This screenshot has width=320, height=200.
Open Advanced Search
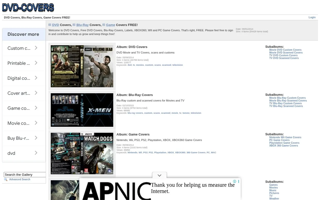coord(20,179)
